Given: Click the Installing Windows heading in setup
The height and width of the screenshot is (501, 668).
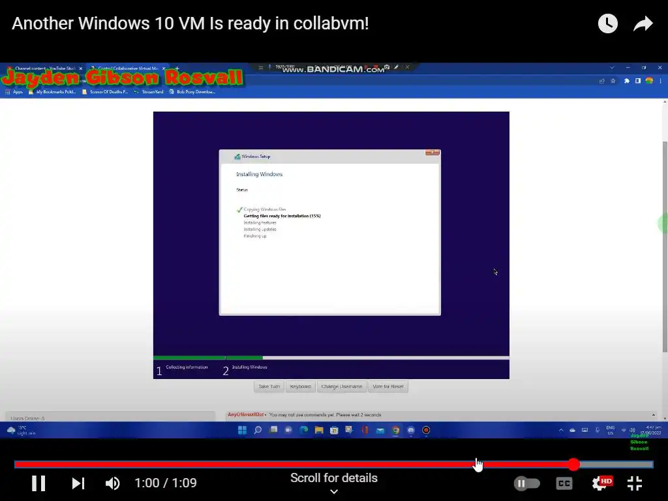Looking at the screenshot, I should pyautogui.click(x=259, y=174).
